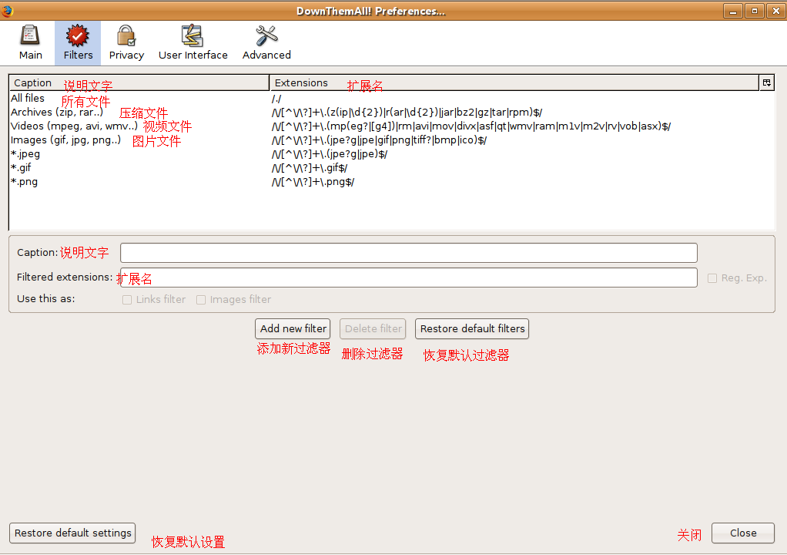The image size is (787, 555).
Task: Select the Images (gif, jpg, png..) filter row
Action: click(x=391, y=140)
